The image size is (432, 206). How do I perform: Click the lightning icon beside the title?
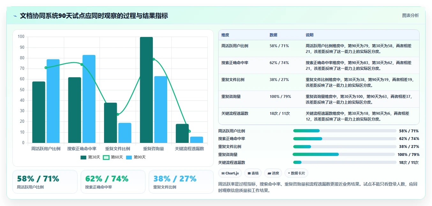coord(15,16)
